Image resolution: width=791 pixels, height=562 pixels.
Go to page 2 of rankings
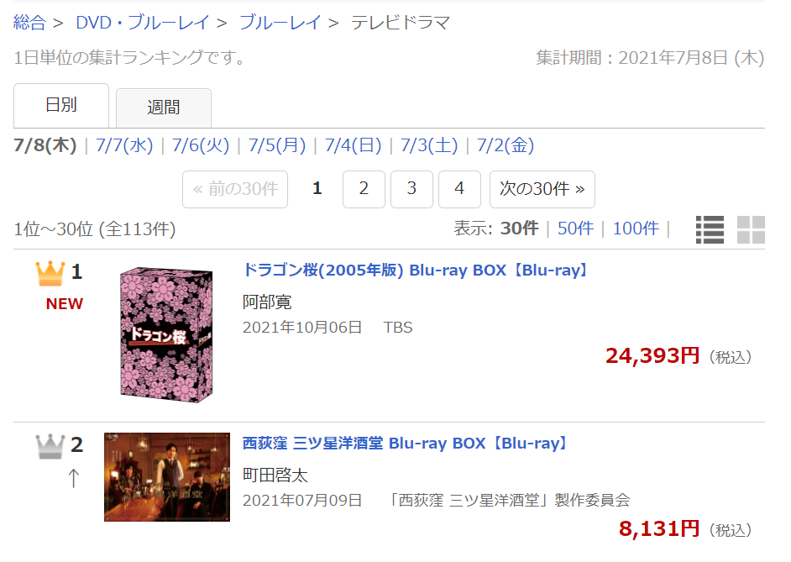[x=364, y=189]
